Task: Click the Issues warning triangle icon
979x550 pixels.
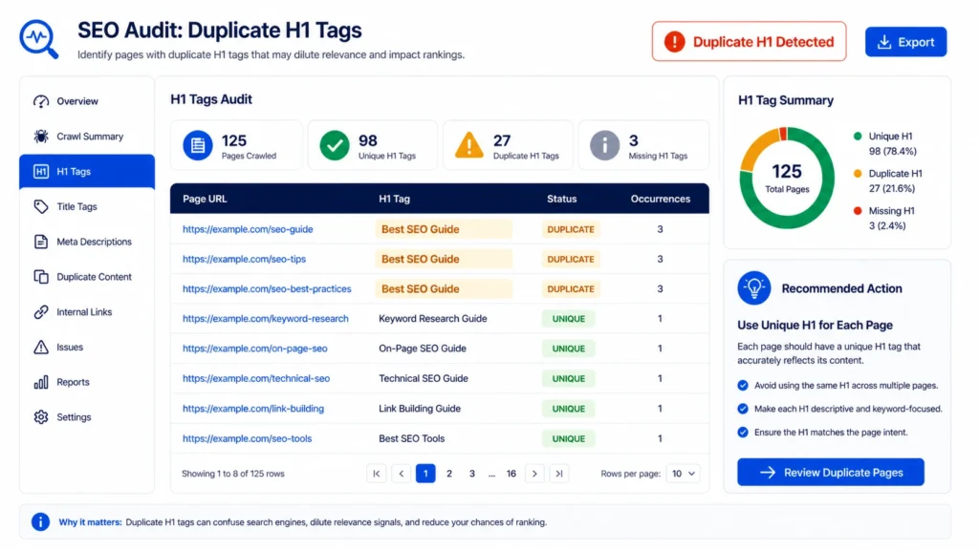Action: pyautogui.click(x=41, y=348)
